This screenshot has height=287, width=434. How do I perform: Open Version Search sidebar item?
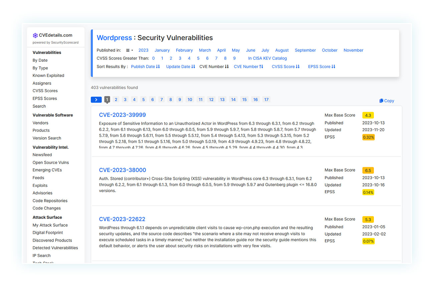47,138
